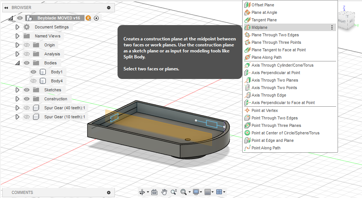
Task: Collapse the Beyblade MOVED v16 root node
Action: (11, 18)
